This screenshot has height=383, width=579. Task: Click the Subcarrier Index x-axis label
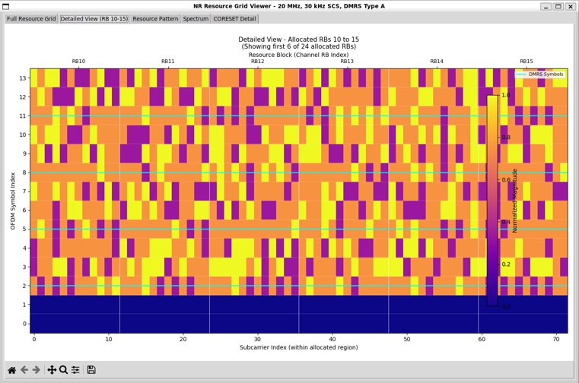tap(298, 347)
